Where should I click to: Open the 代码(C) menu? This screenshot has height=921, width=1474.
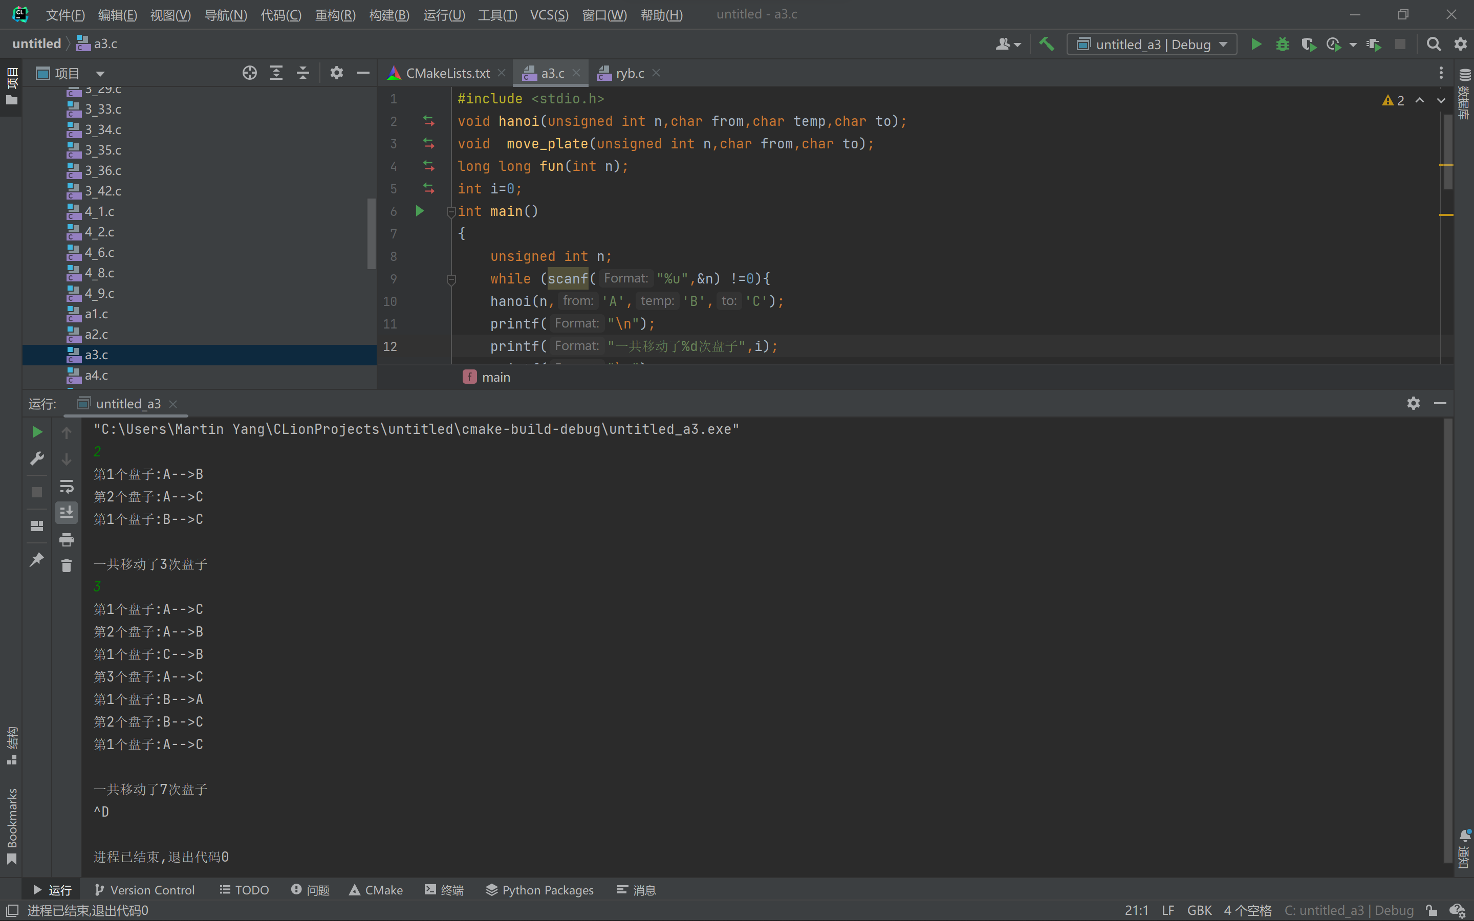[x=281, y=15]
